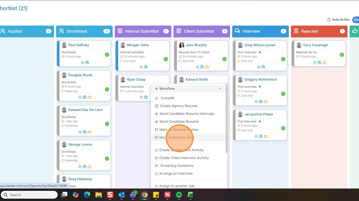Click the trash icon in the Rejected column header

[296, 31]
